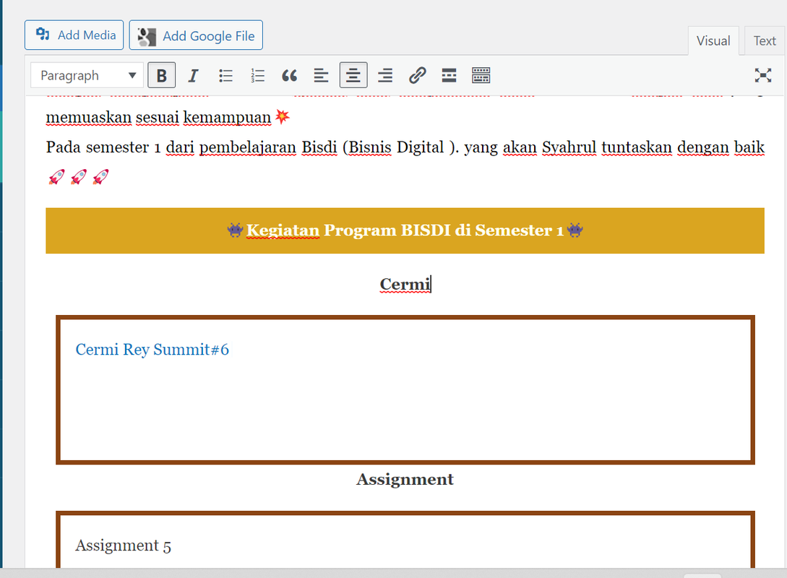The image size is (787, 578).
Task: Open the Paragraph format dropdown
Action: (87, 76)
